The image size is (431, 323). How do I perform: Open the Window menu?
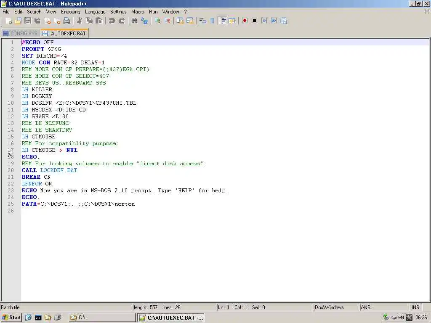coord(171,12)
